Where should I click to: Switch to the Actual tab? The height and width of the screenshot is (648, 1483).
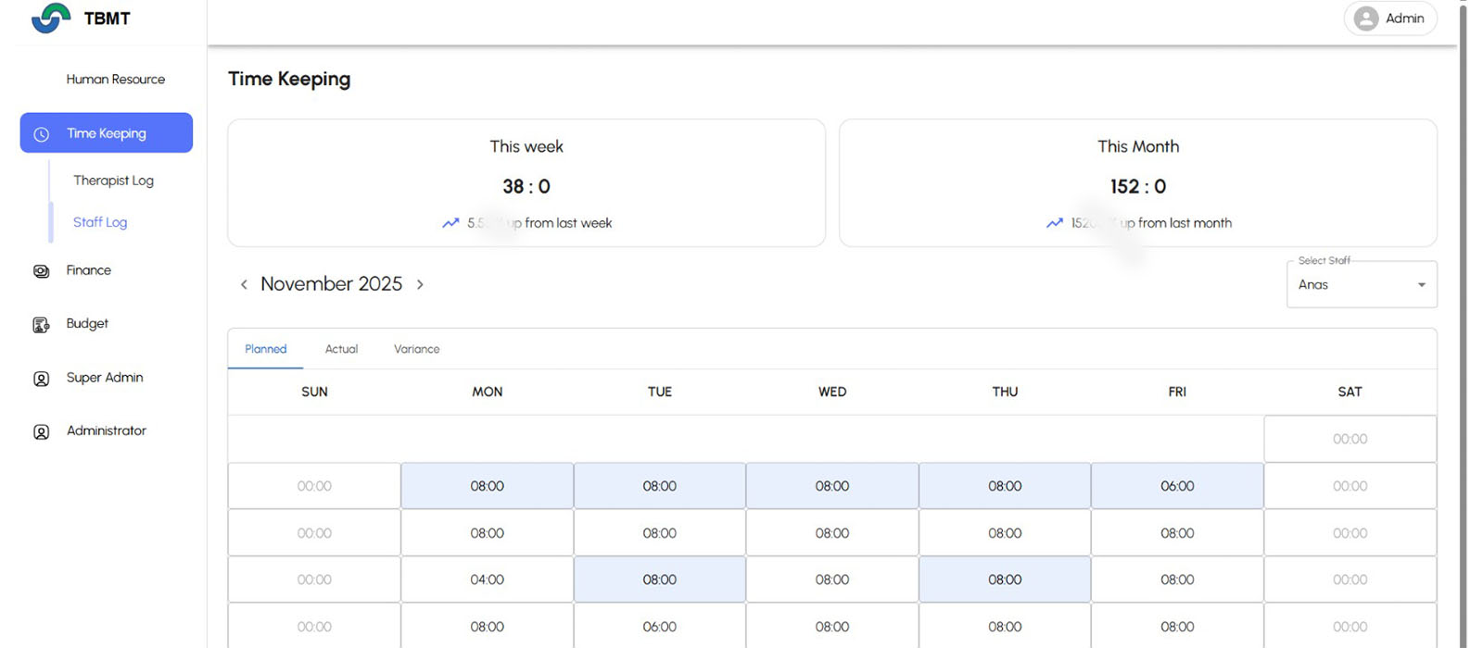coord(341,349)
